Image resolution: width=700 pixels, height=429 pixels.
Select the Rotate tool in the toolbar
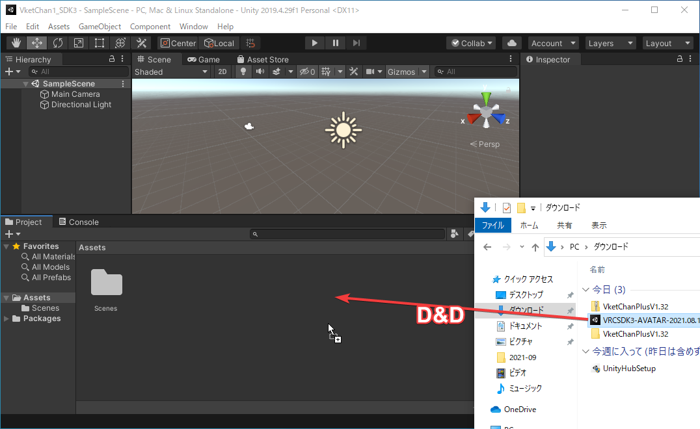coord(57,42)
